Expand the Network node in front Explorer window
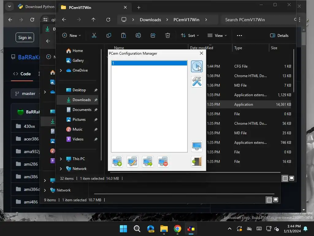The width and height of the screenshot is (314, 236). tap(61, 169)
